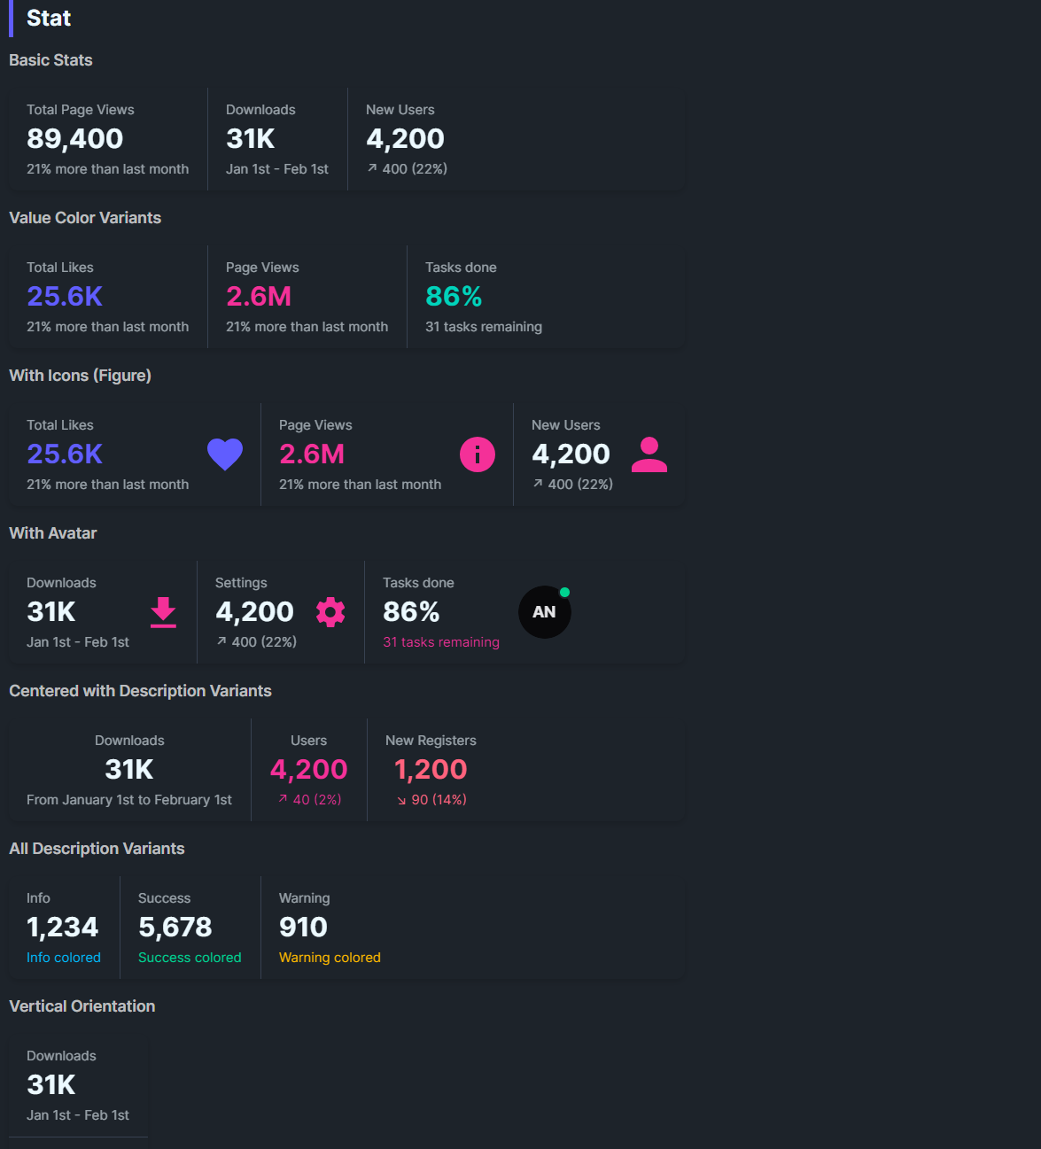Click the 'Info colored' description text
Viewport: 1041px width, 1149px height.
point(64,958)
